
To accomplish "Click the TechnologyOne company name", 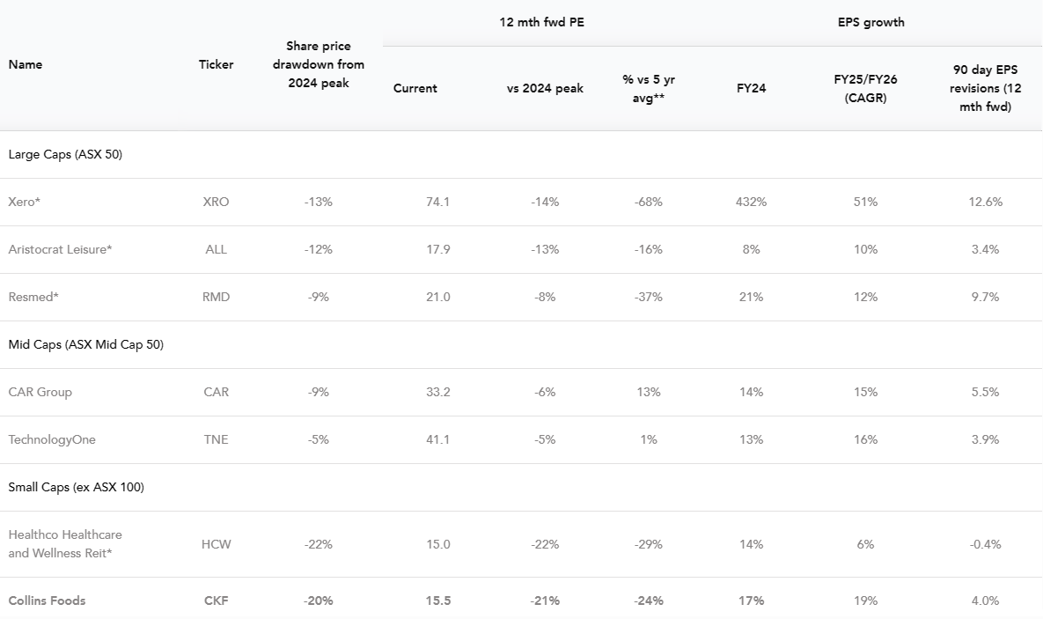I will pos(52,439).
